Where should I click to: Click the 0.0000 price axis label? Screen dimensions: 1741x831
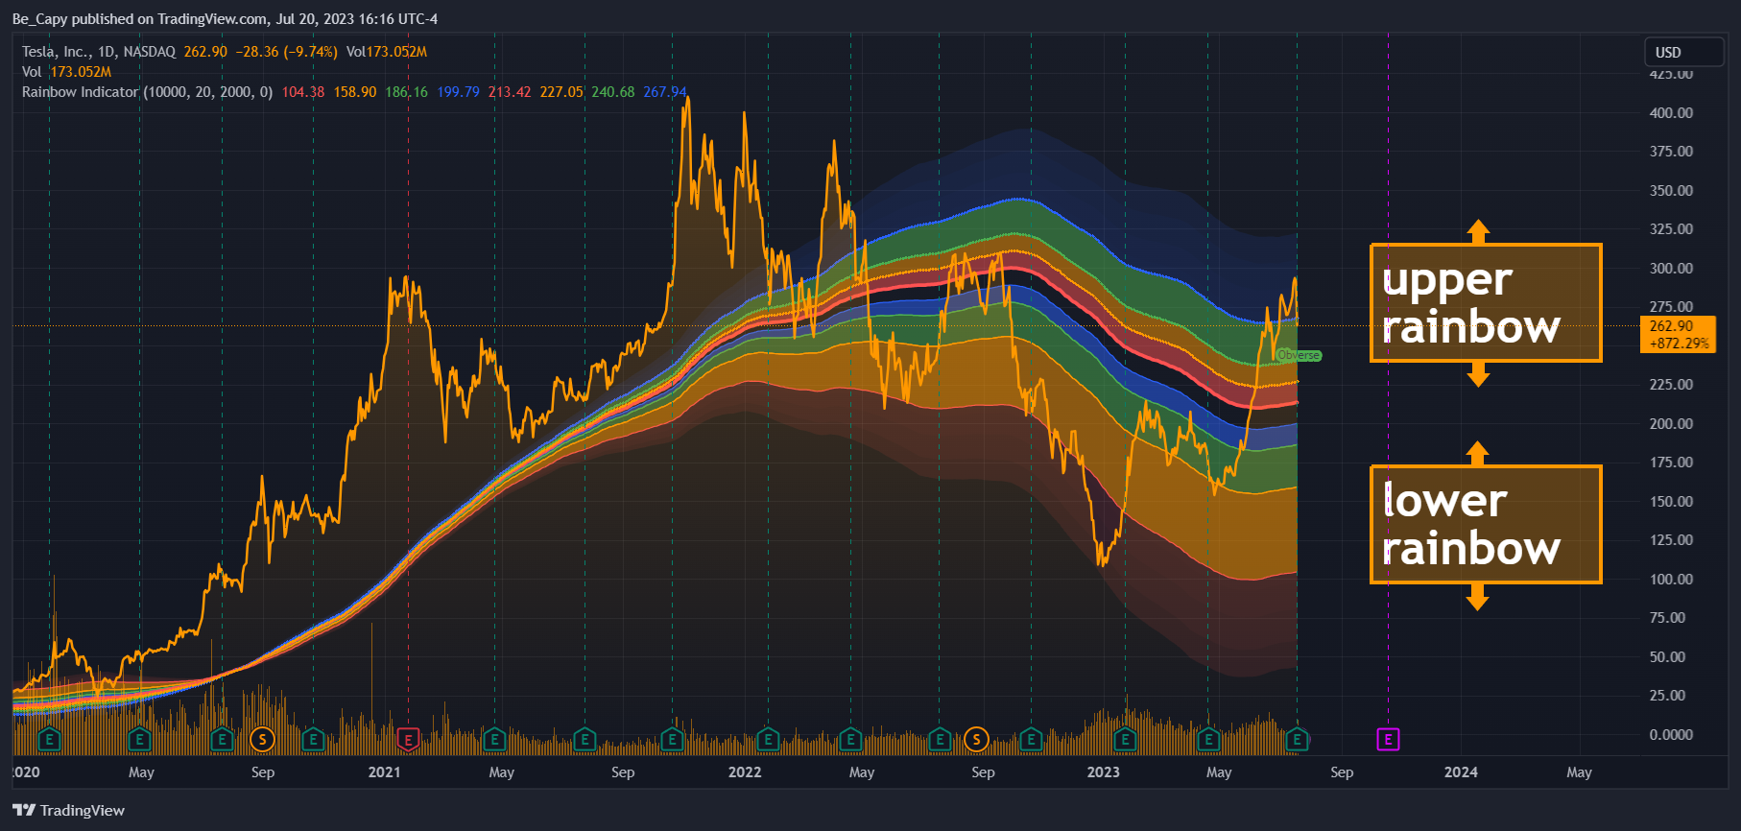[x=1671, y=735]
